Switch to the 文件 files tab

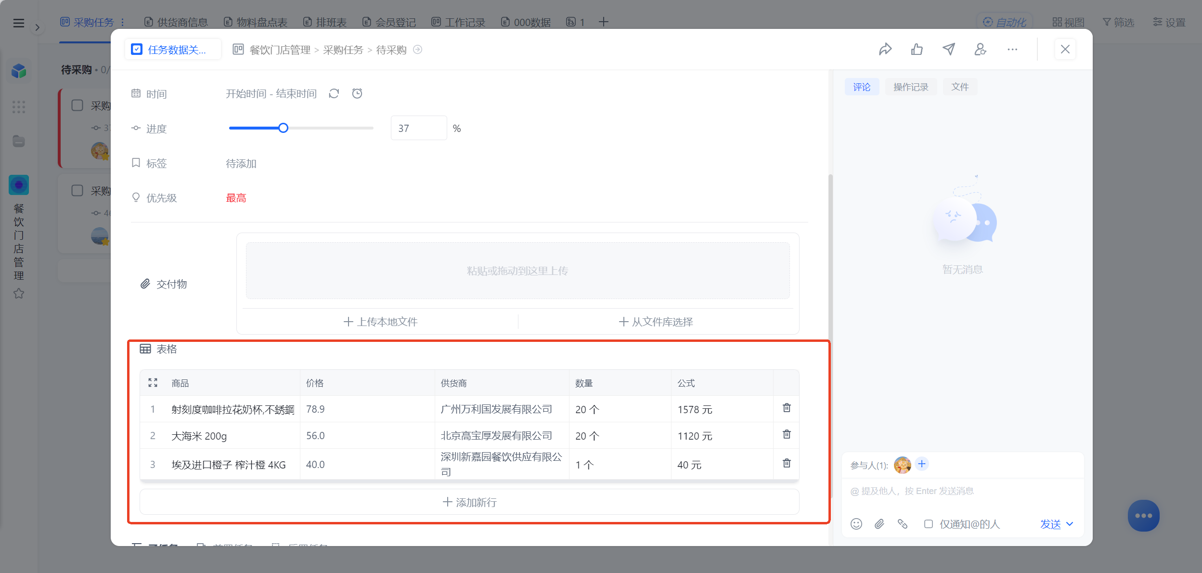pyautogui.click(x=960, y=87)
